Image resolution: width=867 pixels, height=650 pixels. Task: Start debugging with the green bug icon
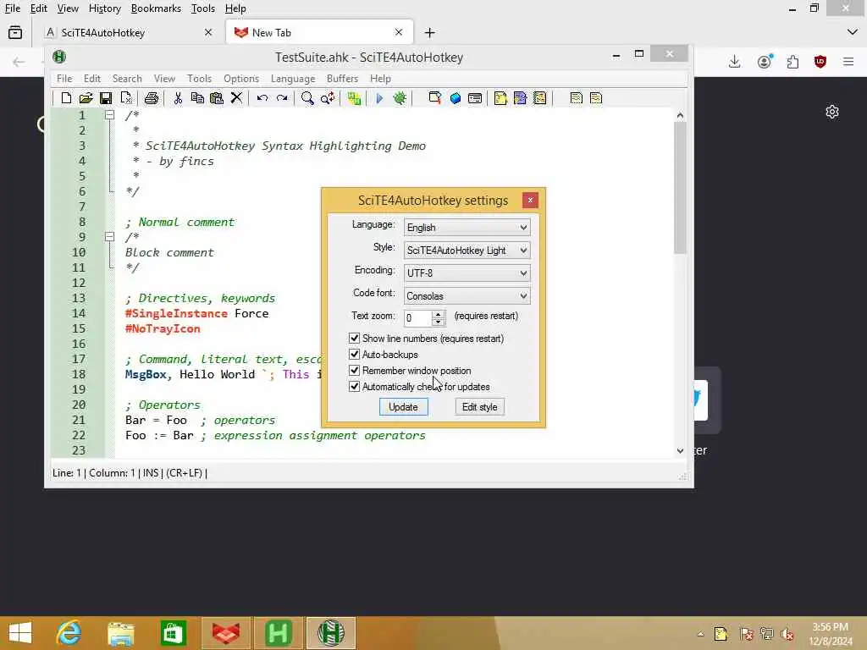[400, 98]
